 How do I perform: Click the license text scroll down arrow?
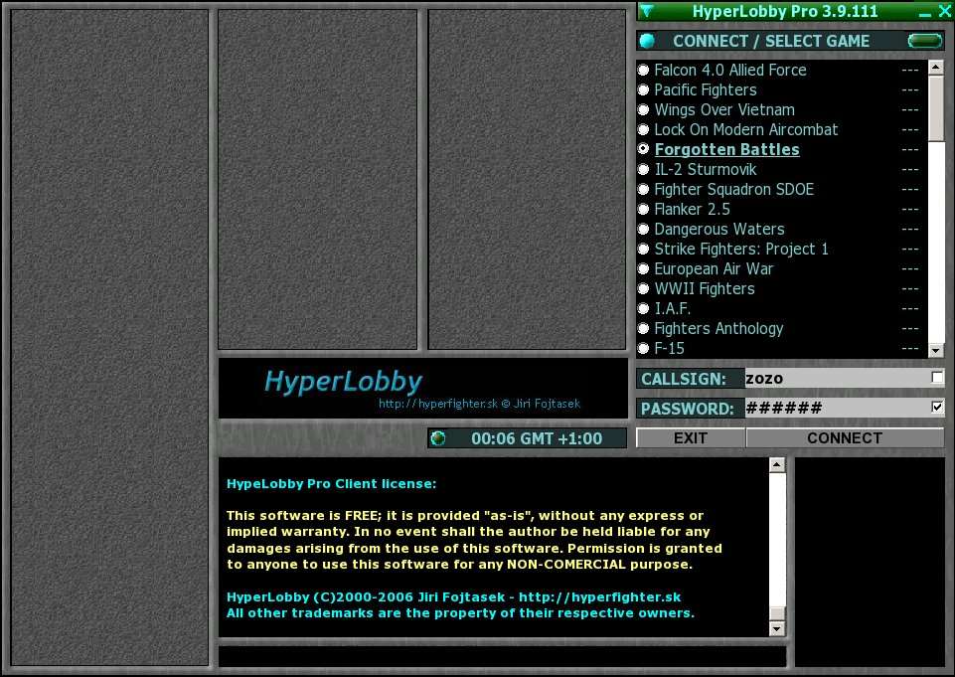pos(776,628)
